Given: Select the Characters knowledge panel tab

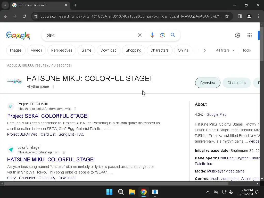Looking at the screenshot, I should (x=237, y=83).
